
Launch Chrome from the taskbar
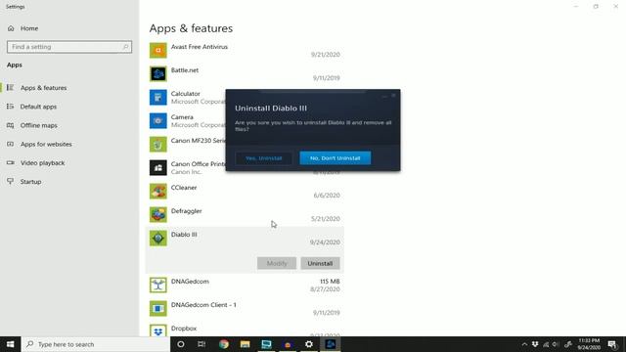(224, 344)
